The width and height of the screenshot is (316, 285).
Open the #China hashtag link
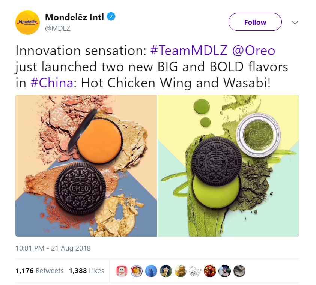52,83
